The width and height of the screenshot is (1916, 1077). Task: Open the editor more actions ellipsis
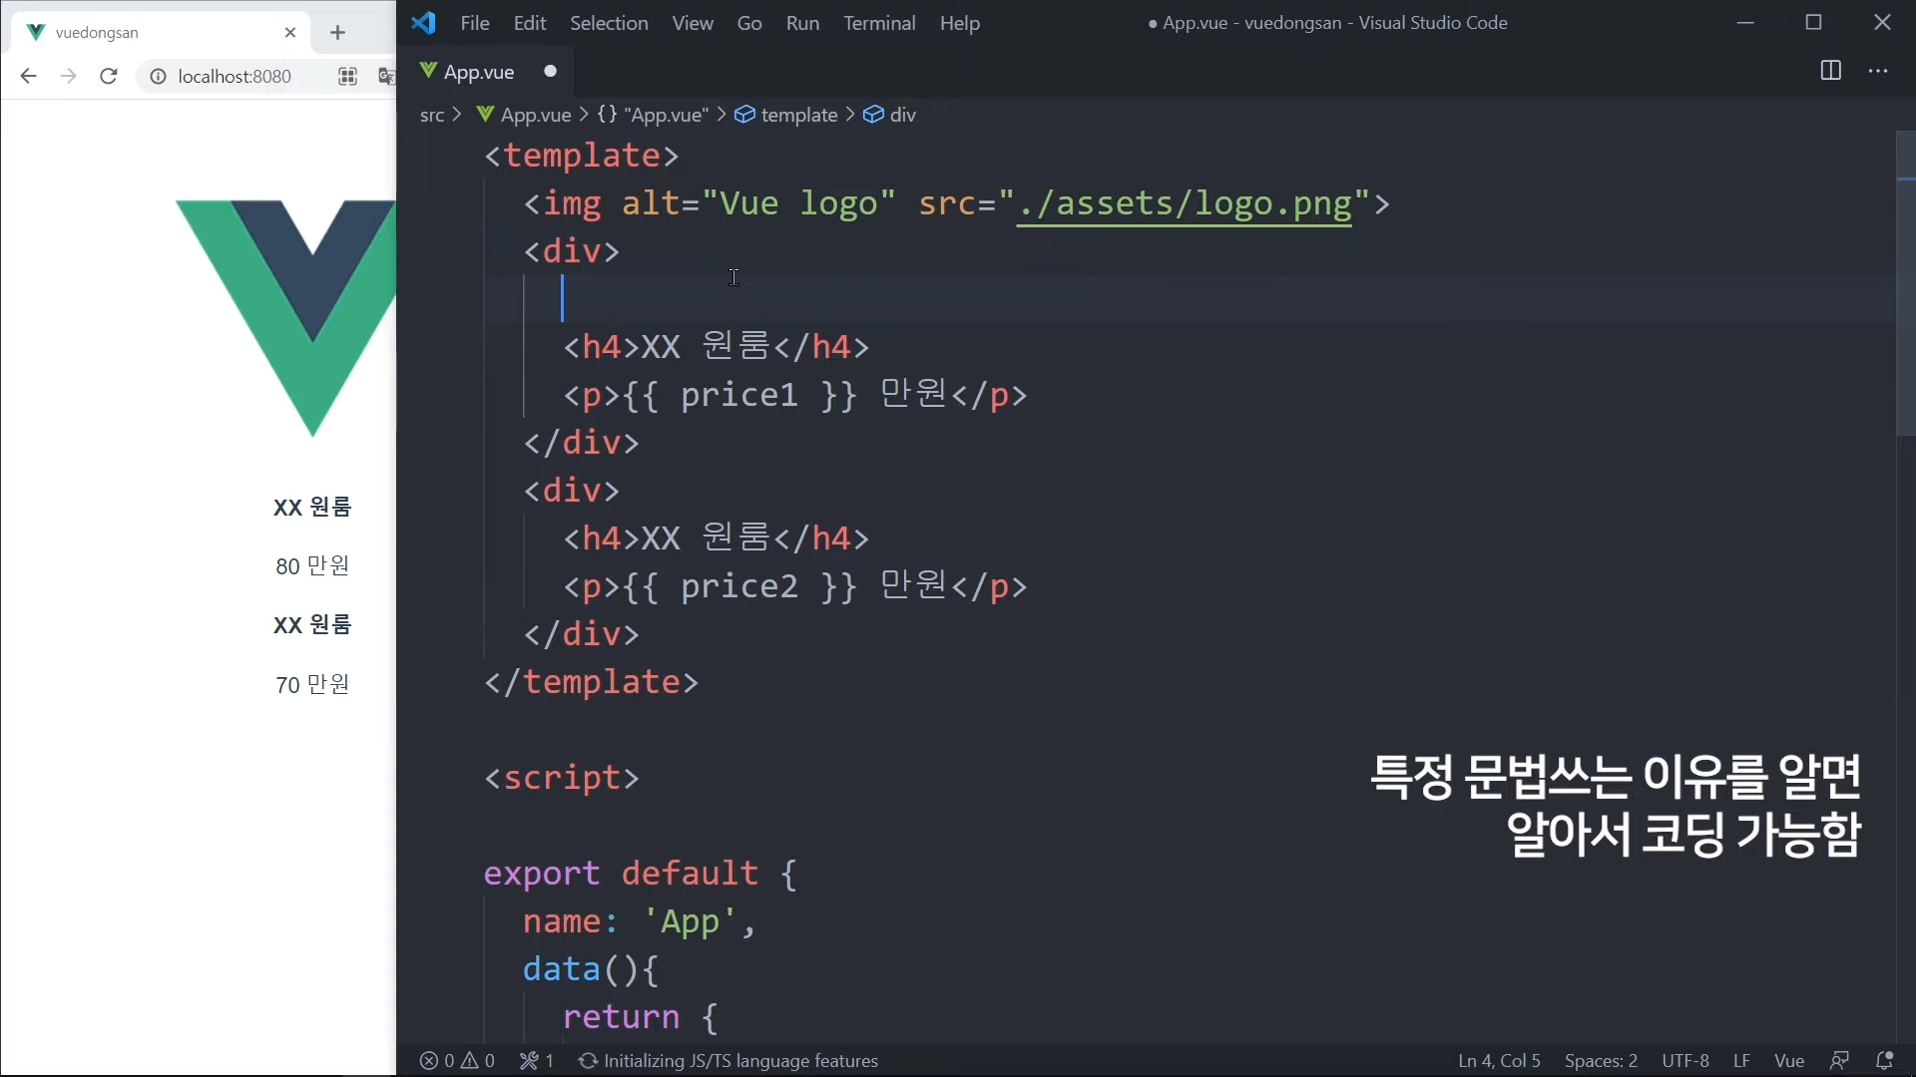click(1878, 71)
